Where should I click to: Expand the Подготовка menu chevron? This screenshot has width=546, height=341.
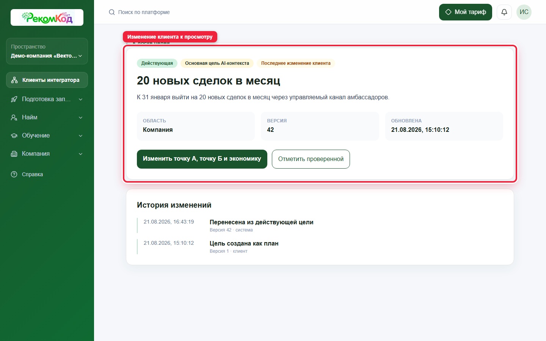click(80, 99)
